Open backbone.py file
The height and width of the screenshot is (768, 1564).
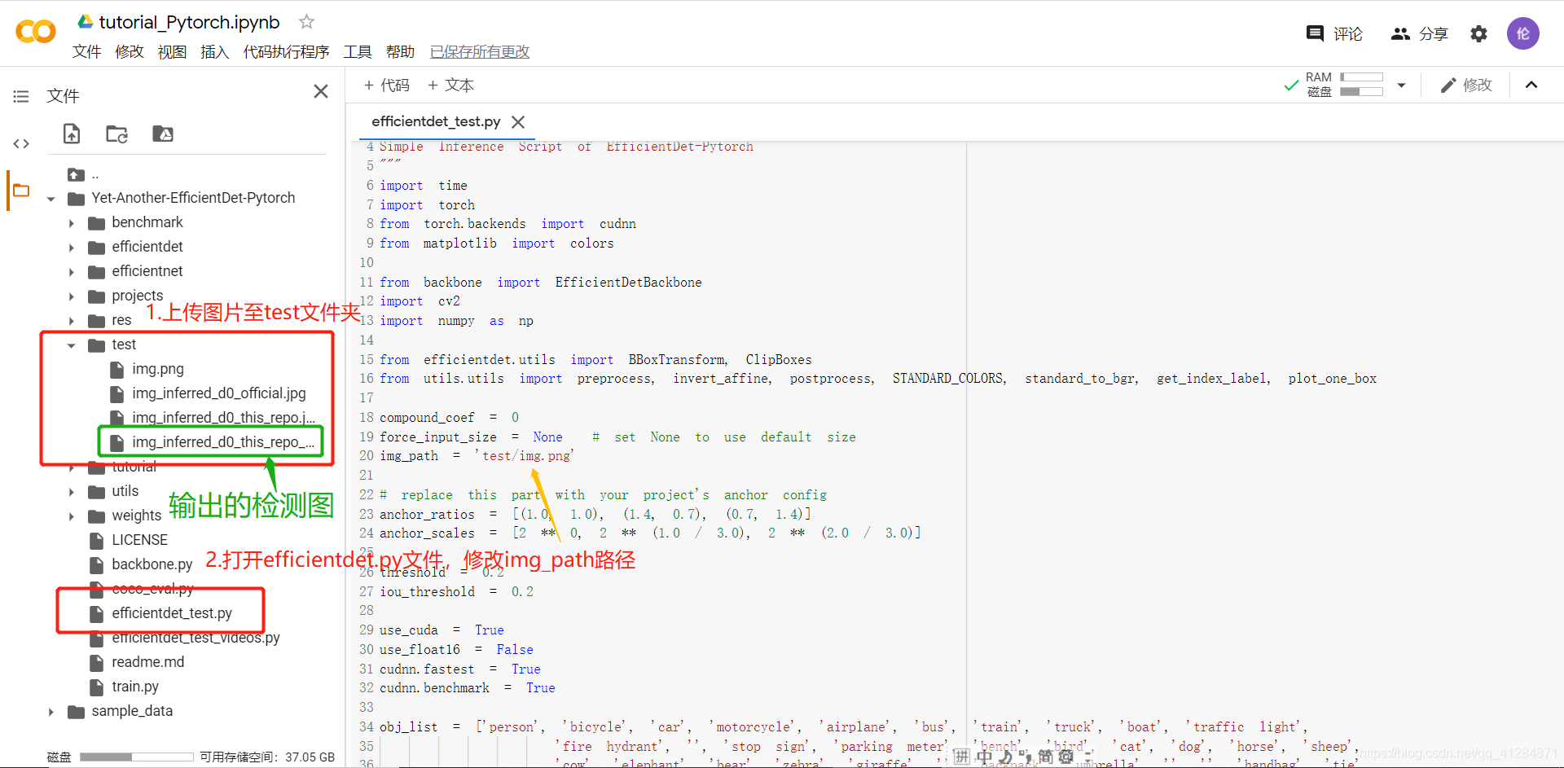pyautogui.click(x=152, y=564)
